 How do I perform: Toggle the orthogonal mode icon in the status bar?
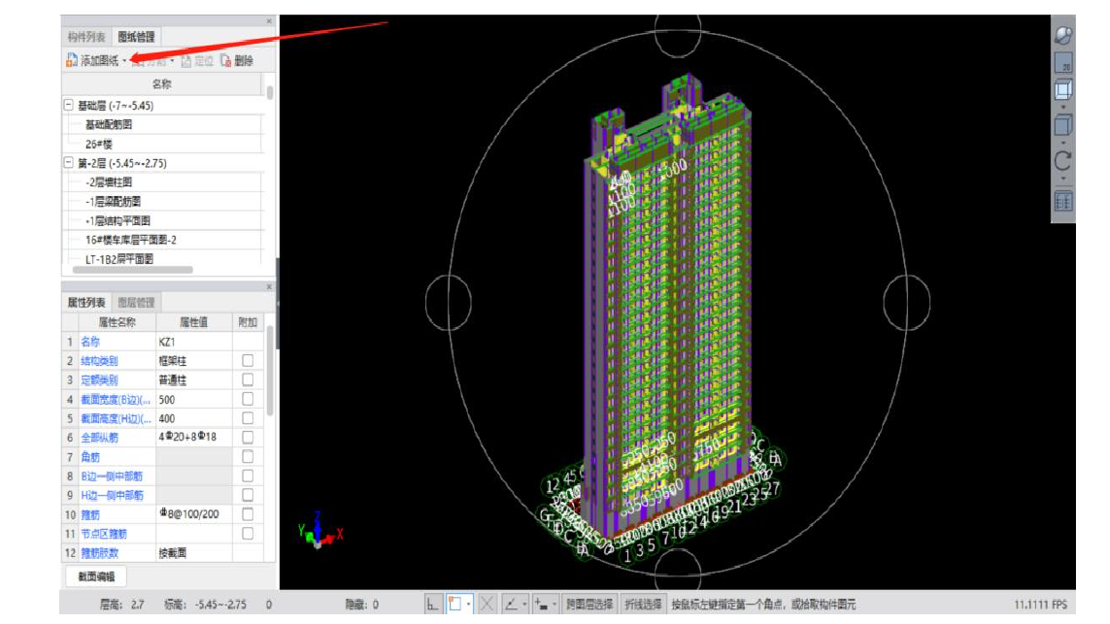(432, 605)
